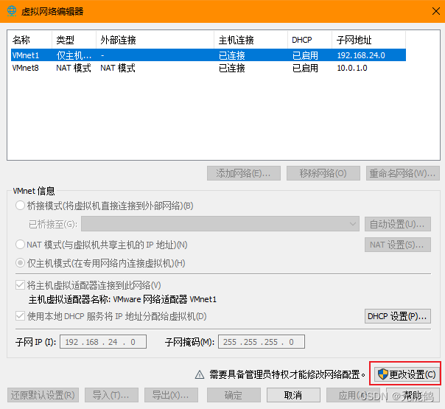Click 仅主机 type cell of VMnet1
Image resolution: width=445 pixels, height=409 pixels.
coord(74,55)
